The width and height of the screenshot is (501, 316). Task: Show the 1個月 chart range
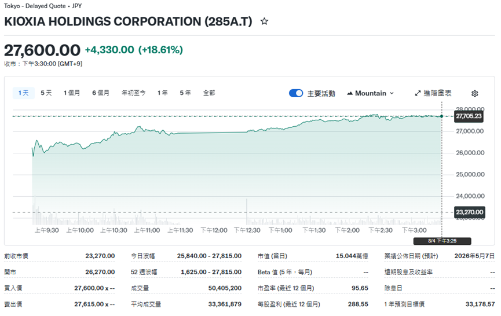(72, 93)
